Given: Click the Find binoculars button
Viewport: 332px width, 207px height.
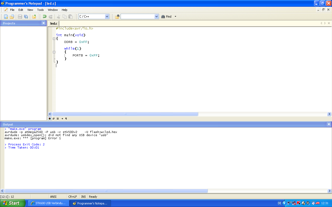Looking at the screenshot, I should point(166,17).
